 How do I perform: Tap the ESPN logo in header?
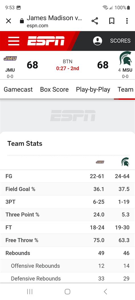click(46, 41)
